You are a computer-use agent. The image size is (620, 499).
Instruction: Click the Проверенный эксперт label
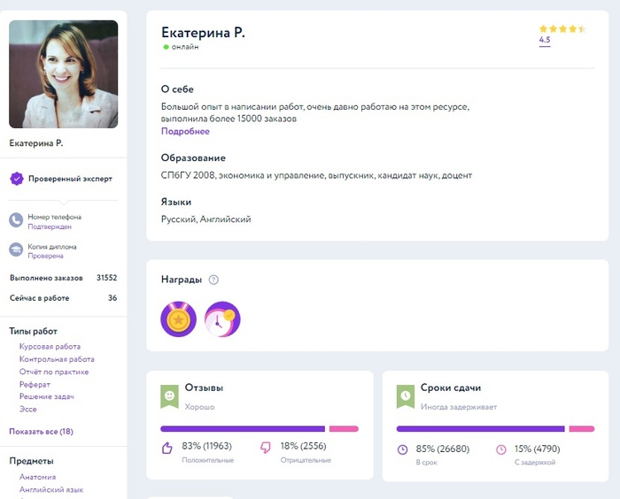70,179
